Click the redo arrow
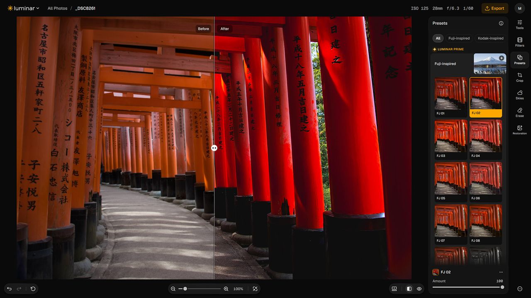The width and height of the screenshot is (531, 298). (19, 288)
